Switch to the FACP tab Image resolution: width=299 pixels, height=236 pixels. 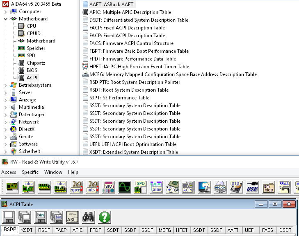tap(61, 230)
